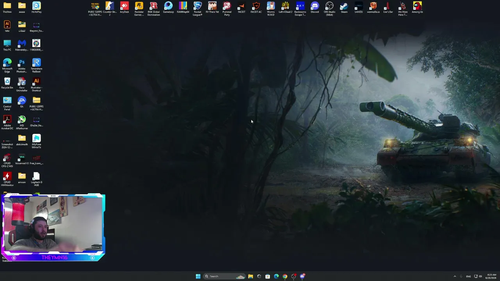
Task: Select the Among Us desktop shortcut
Action: click(x=417, y=7)
